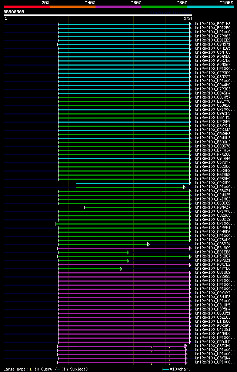Image resolution: width=237 pixels, height=372 pixels.
Task: Select the UniRef100_C5YUY7 label
Action: coord(213,162)
